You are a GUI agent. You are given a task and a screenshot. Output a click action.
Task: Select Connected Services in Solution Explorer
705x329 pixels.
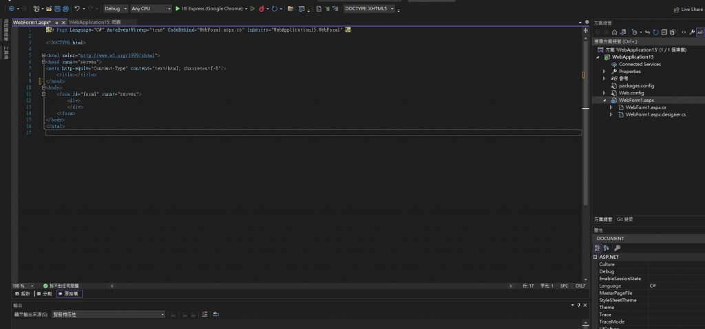tap(640, 64)
